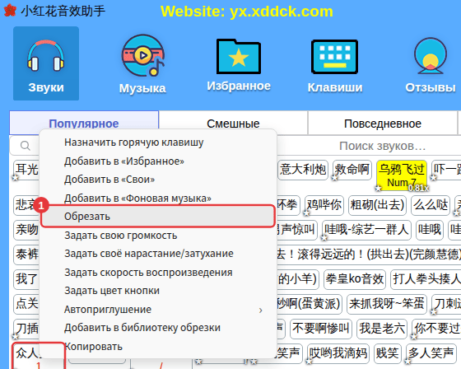Toggle favorite star on 哎哟我滴妈 sound

(310, 362)
